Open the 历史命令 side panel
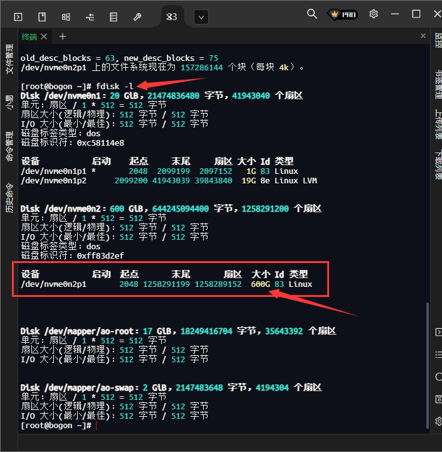The image size is (442, 452). [x=9, y=198]
